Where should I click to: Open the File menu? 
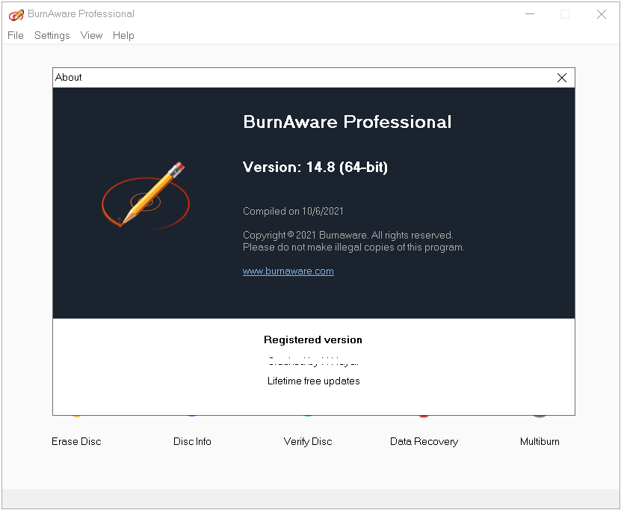[16, 35]
